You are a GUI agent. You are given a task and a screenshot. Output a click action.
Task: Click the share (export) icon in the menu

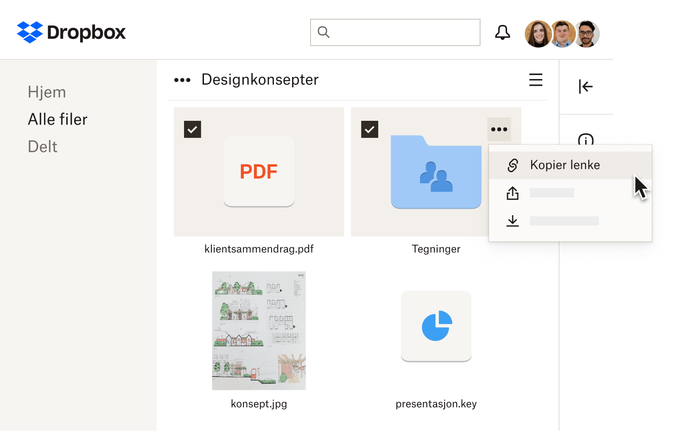513,193
